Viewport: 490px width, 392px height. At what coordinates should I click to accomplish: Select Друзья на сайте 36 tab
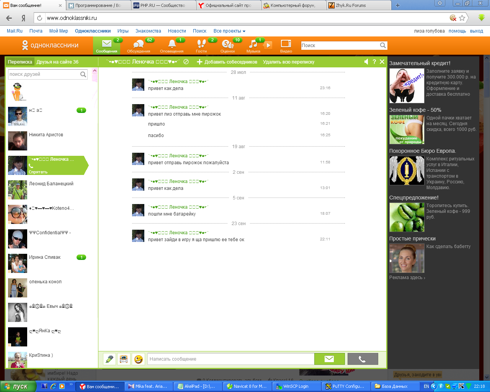click(57, 62)
